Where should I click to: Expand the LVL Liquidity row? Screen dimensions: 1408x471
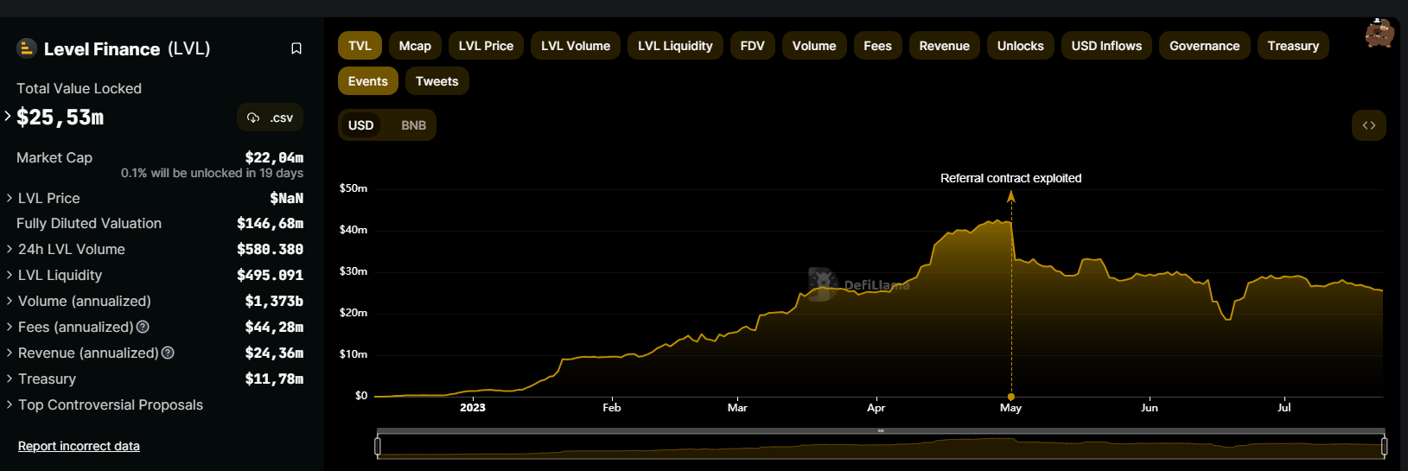click(10, 275)
